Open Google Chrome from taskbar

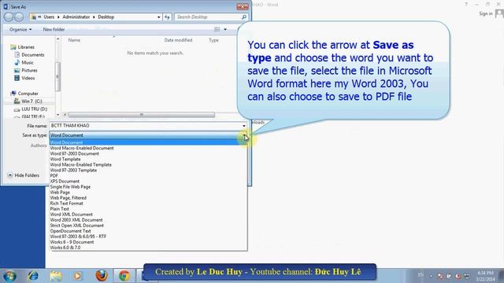(x=124, y=276)
